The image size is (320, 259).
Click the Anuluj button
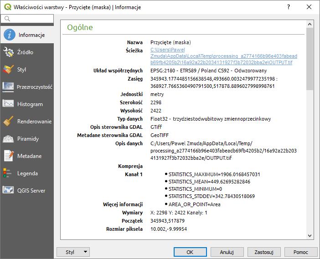tap(227, 252)
